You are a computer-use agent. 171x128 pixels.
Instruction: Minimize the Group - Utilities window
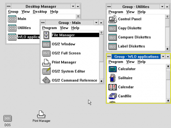tap(162, 7)
